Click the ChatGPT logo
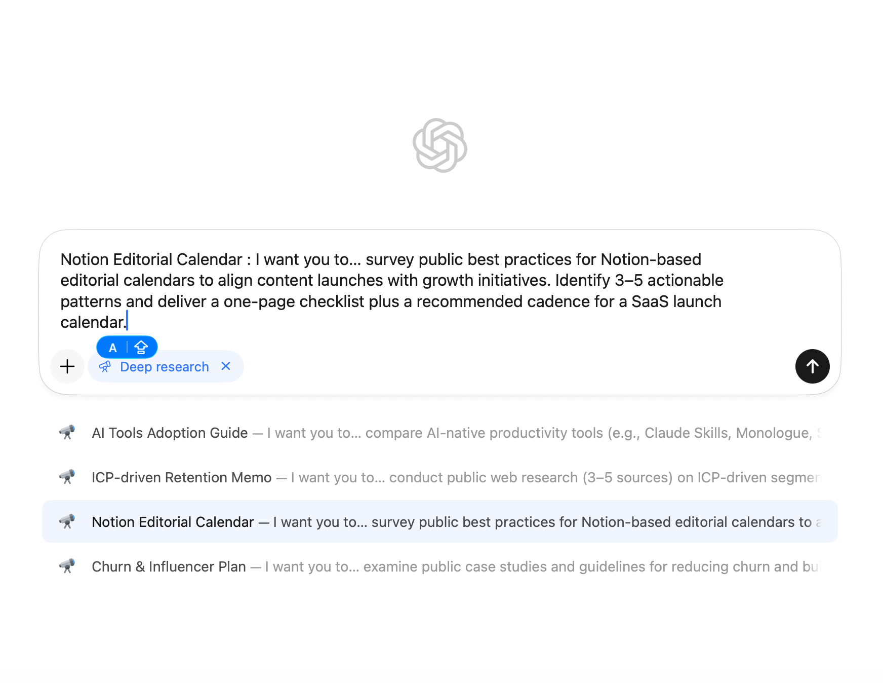The height and width of the screenshot is (683, 883). (x=439, y=145)
